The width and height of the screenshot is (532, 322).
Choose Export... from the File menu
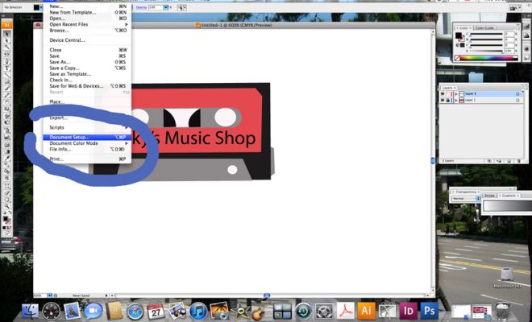tap(87, 118)
